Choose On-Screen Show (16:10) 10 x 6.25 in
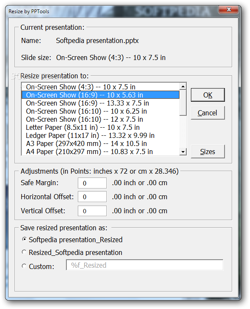The width and height of the screenshot is (250, 309). coord(100,111)
